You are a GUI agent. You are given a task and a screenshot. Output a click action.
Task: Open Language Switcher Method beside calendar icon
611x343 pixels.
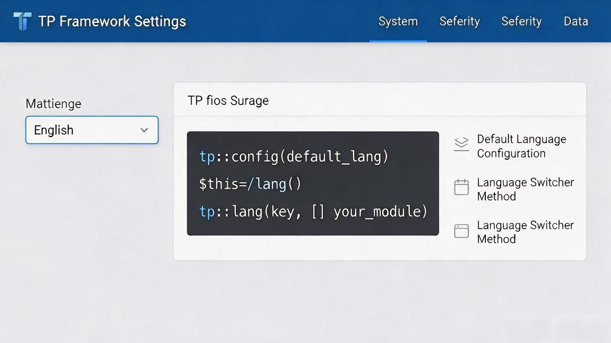[526, 189]
